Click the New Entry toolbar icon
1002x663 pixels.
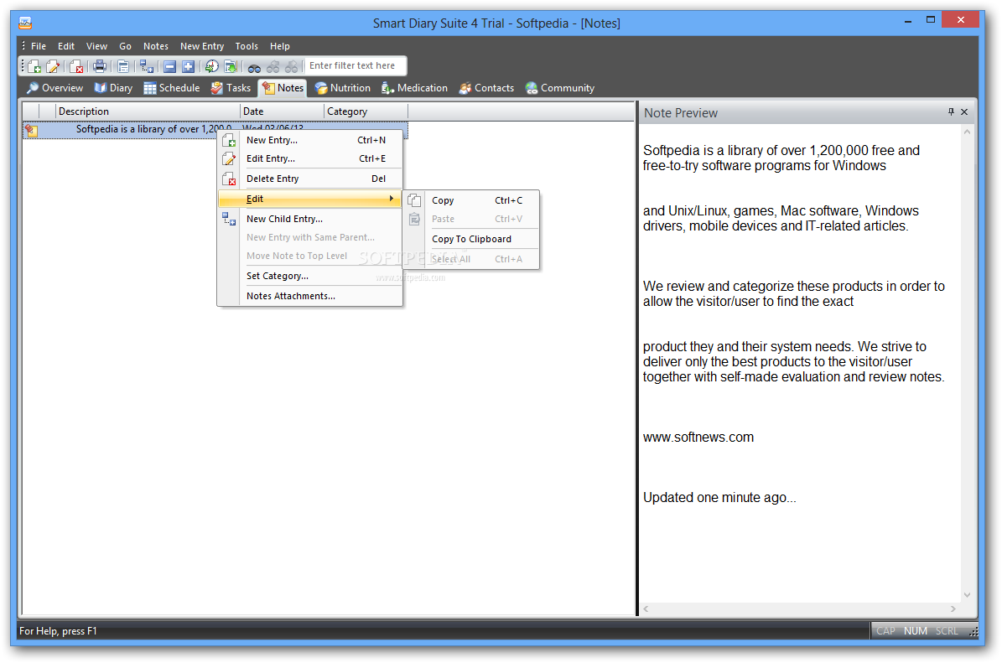pos(34,66)
